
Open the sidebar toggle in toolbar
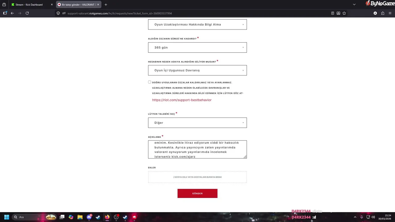click(x=5, y=13)
